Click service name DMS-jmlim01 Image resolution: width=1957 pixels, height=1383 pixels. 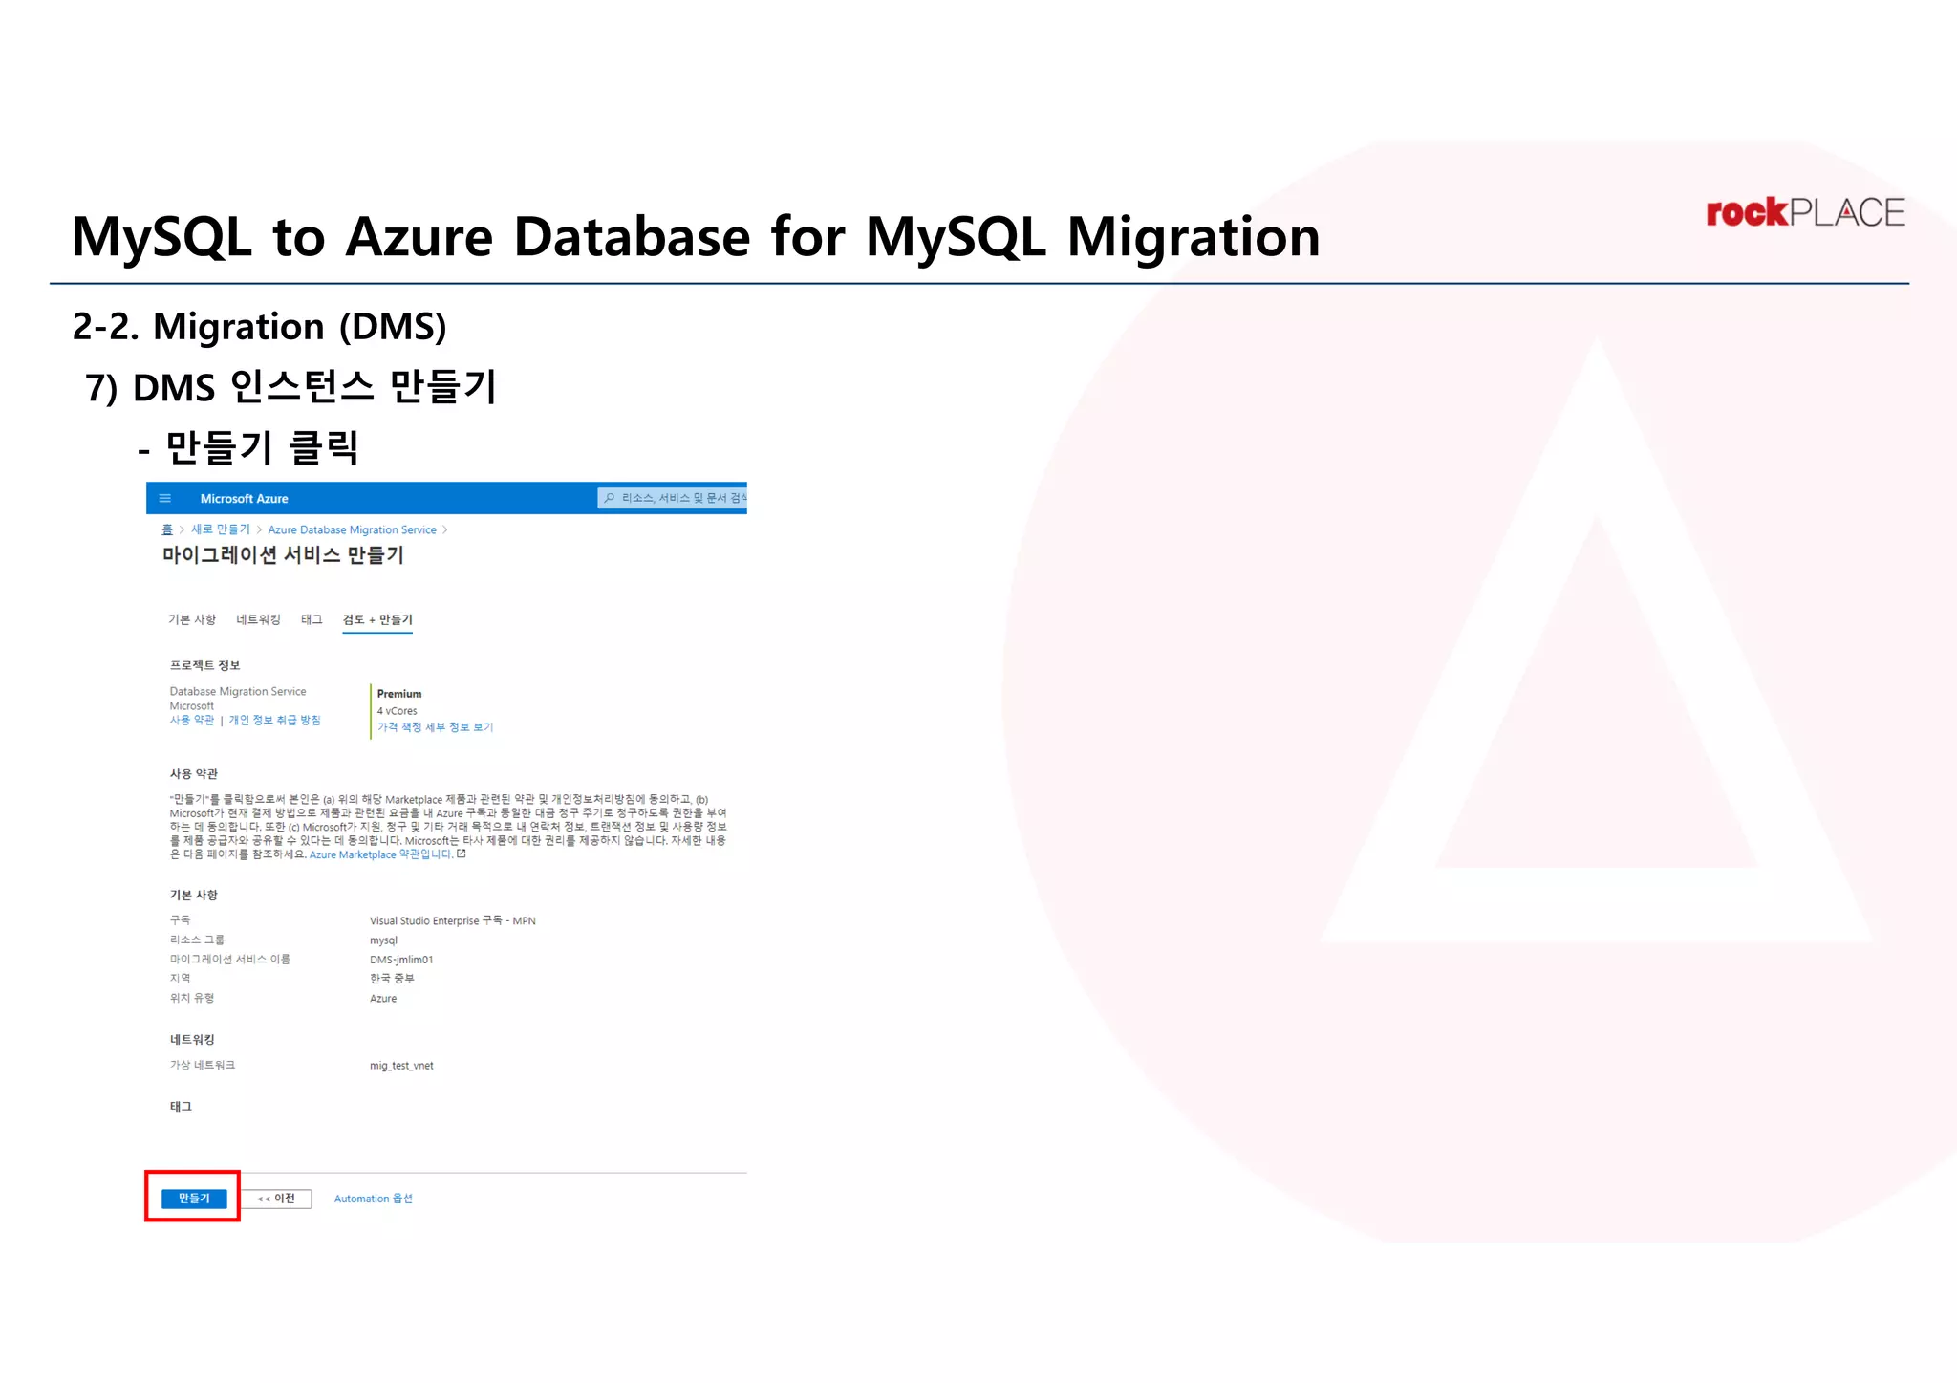click(401, 960)
